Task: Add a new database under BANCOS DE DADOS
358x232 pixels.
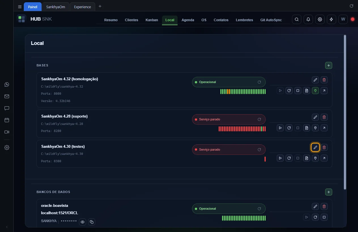Action: point(329,192)
